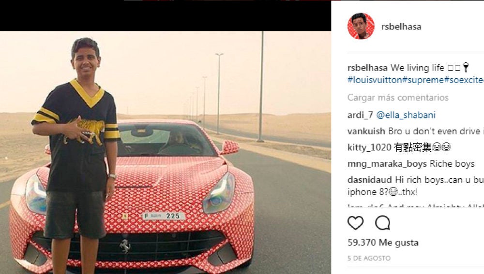The image size is (484, 274).
Task: Open the Ferrari post photo
Action: coord(166,152)
